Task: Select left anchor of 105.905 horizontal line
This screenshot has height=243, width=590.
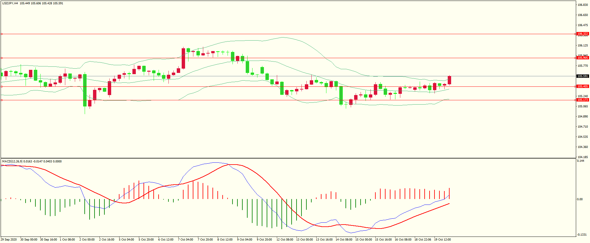Action: tap(2, 58)
